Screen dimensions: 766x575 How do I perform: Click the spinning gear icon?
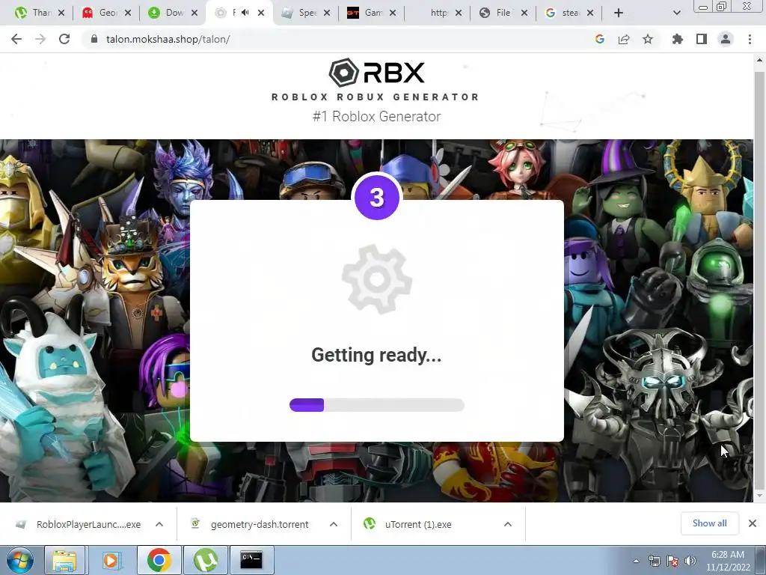tap(377, 279)
